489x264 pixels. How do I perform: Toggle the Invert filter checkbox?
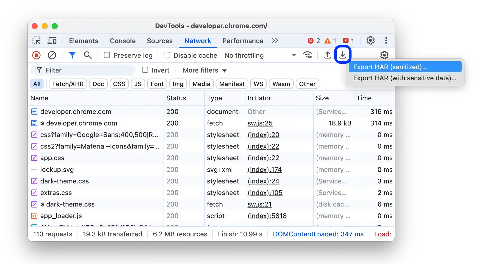click(145, 70)
